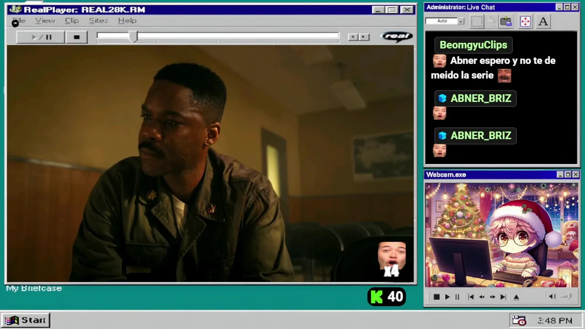Click skip-to-next button in Webcam.exe
The height and width of the screenshot is (329, 585).
click(503, 297)
